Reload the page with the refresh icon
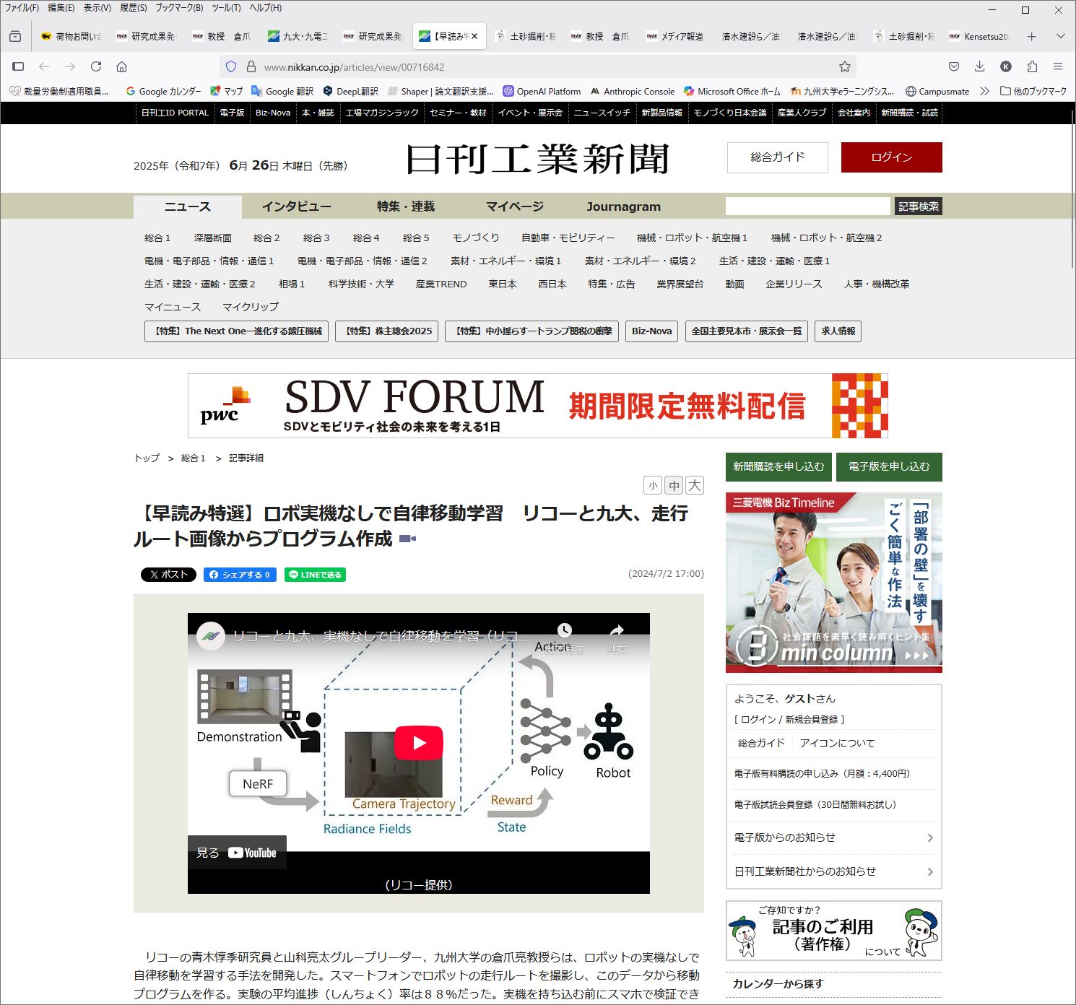The image size is (1076, 1005). (96, 66)
